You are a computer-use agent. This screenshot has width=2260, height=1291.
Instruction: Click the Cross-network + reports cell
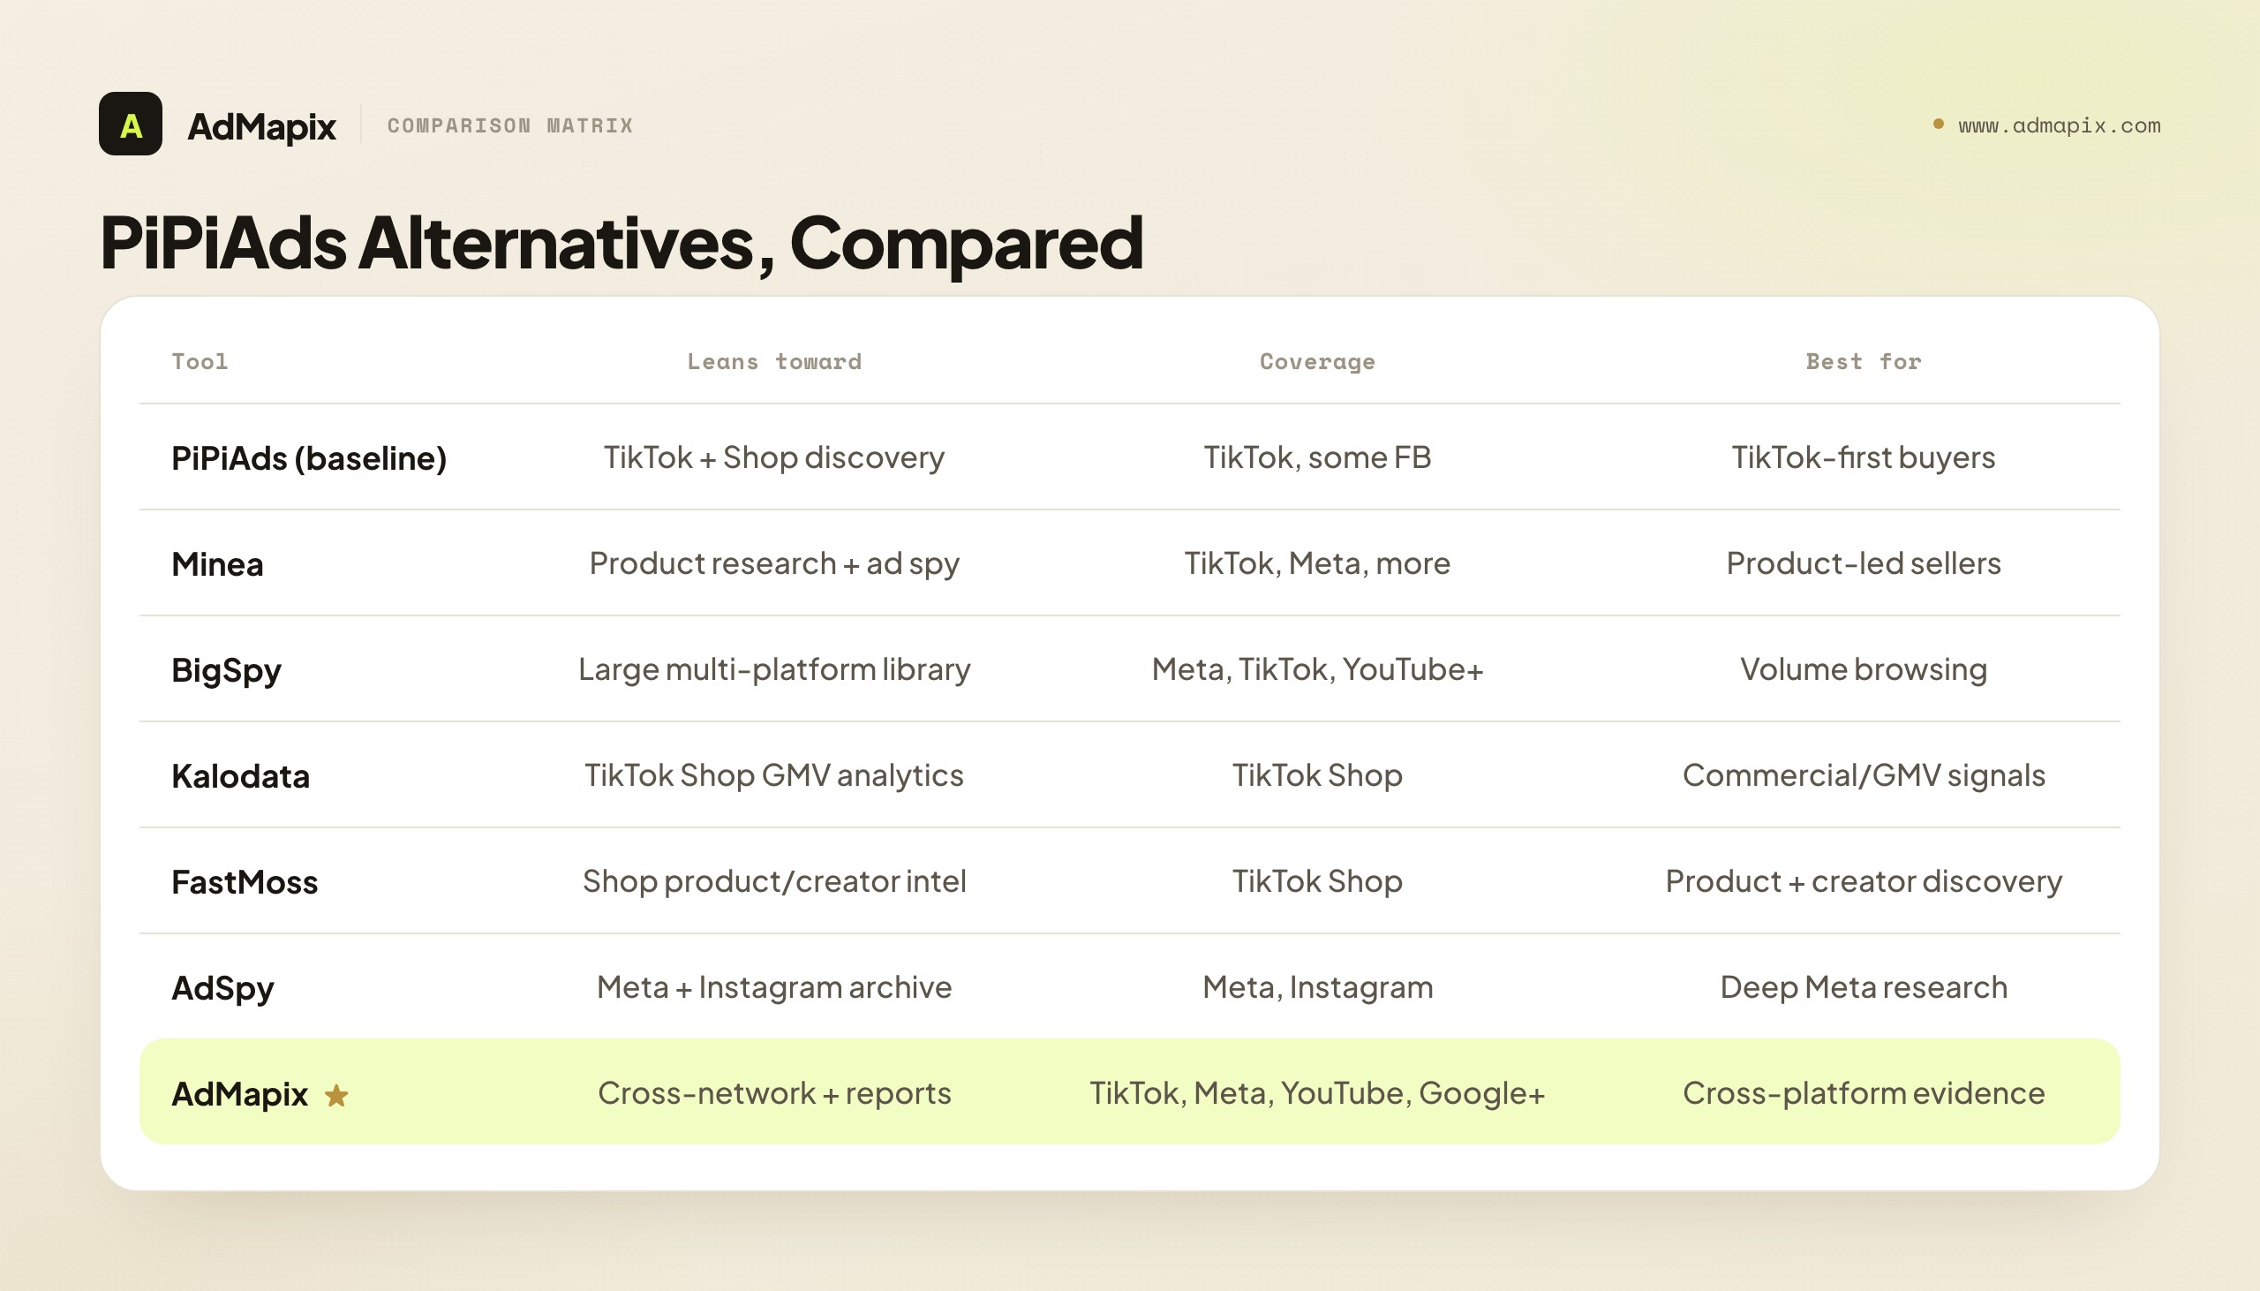tap(774, 1092)
